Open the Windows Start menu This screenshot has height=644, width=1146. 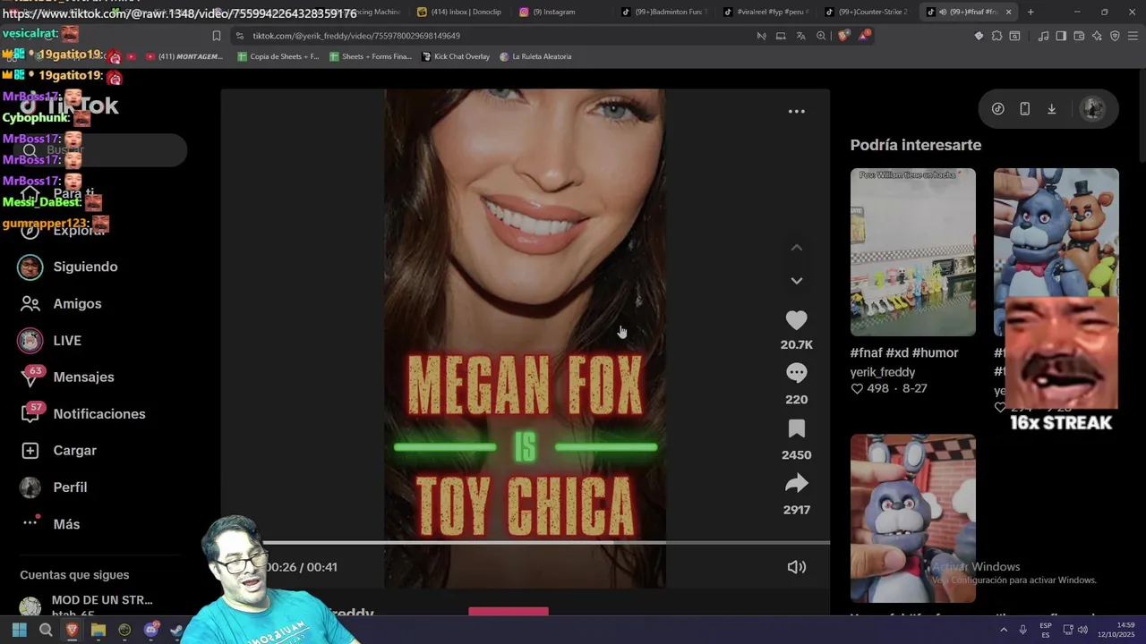(19, 631)
